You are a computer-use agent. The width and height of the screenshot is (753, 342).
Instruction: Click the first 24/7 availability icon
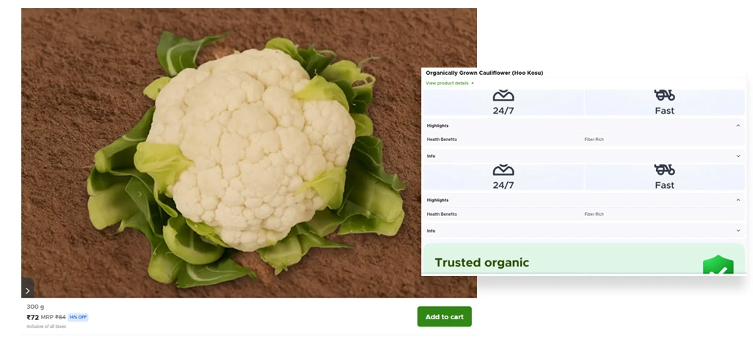503,95
